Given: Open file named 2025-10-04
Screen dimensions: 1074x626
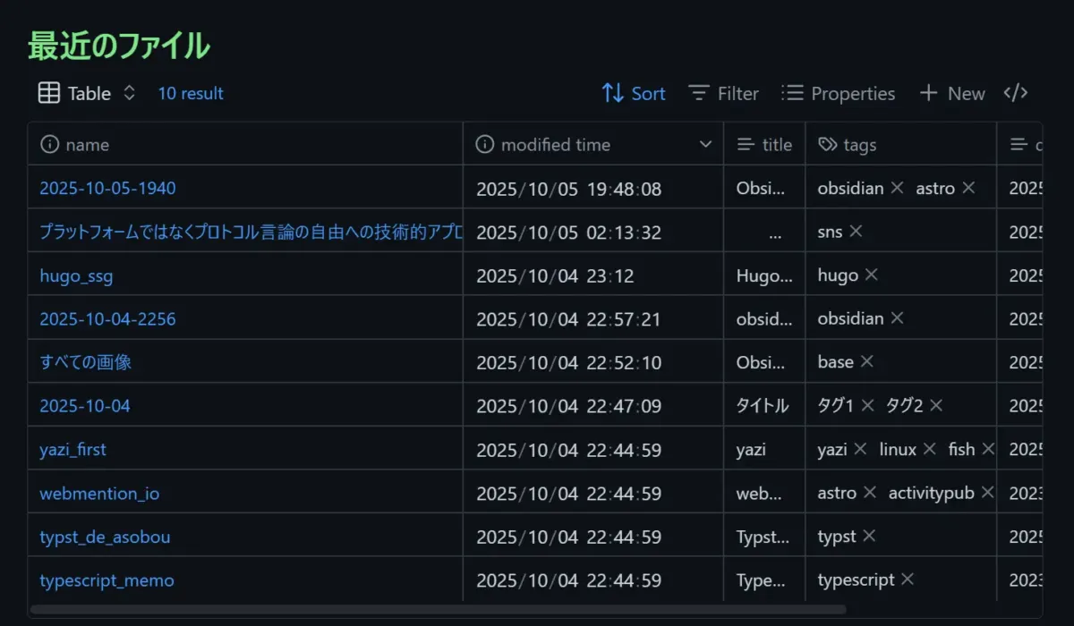Looking at the screenshot, I should click(85, 406).
